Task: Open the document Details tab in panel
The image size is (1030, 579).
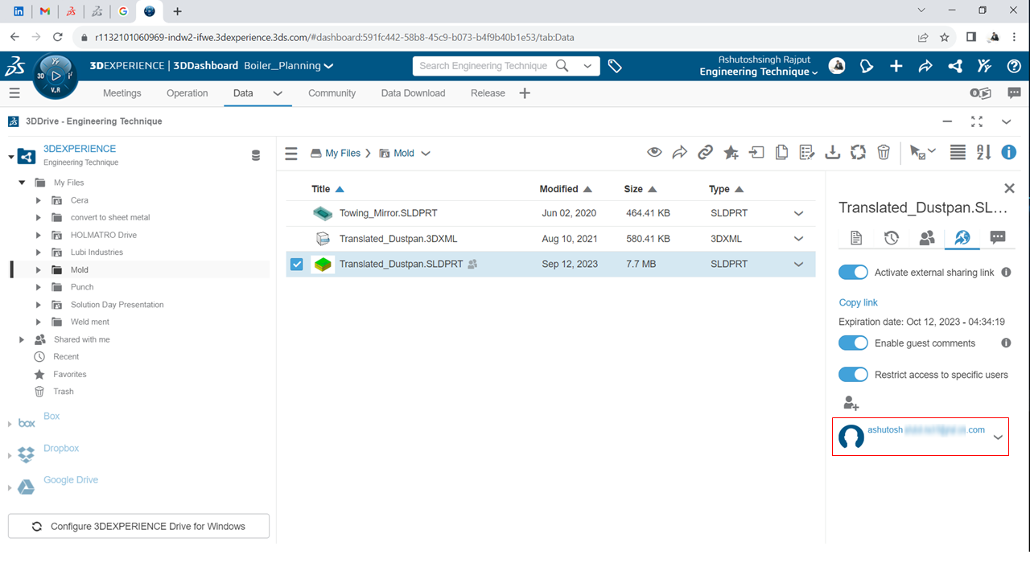Action: click(856, 238)
